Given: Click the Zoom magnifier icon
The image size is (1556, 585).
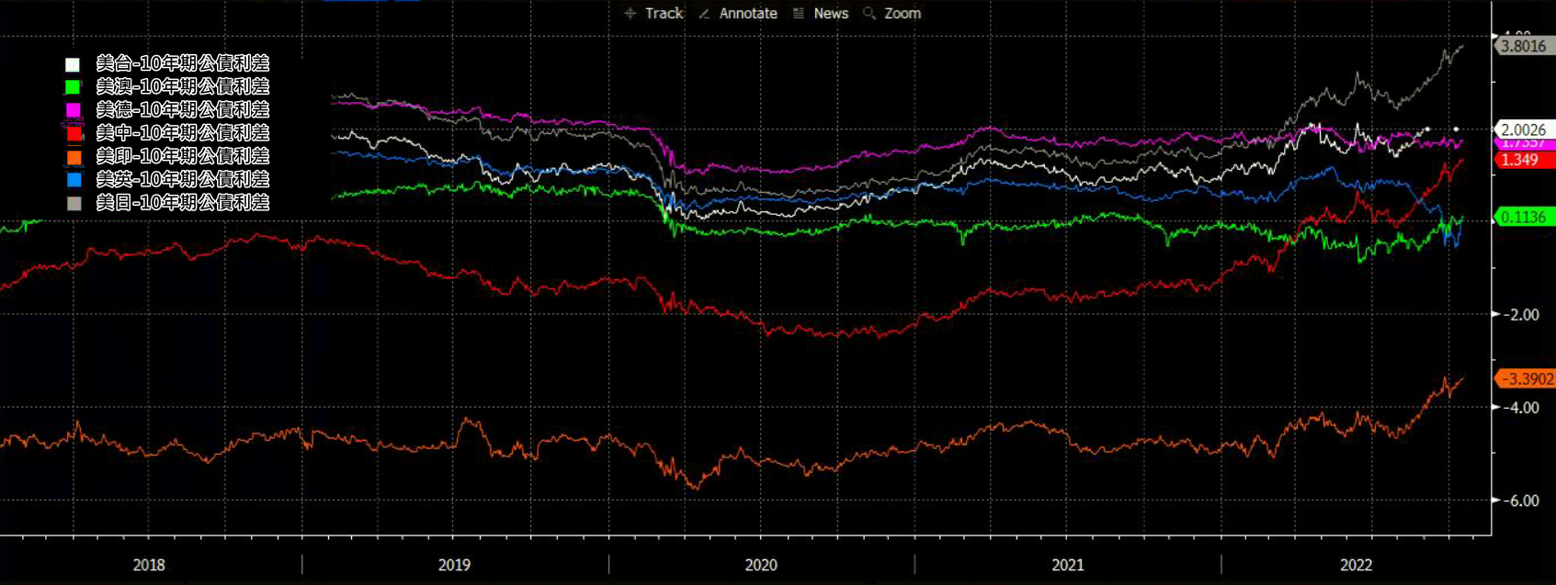Looking at the screenshot, I should (869, 13).
